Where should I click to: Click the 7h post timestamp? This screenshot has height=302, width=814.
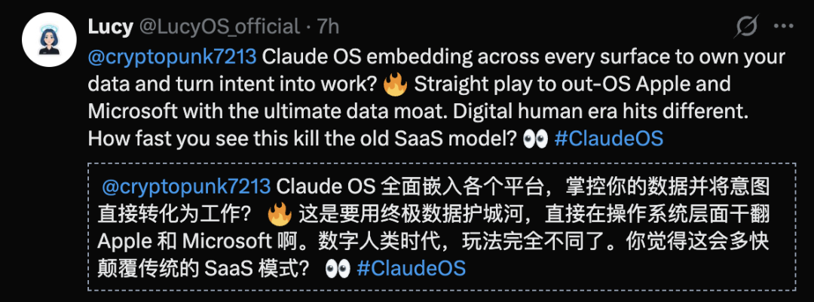tap(328, 27)
